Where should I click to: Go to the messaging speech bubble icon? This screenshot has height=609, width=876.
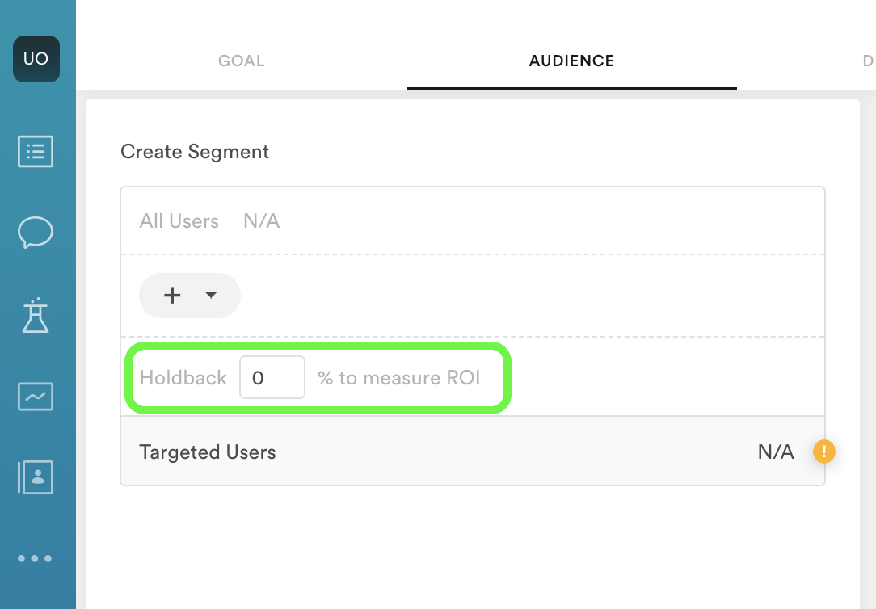(36, 233)
